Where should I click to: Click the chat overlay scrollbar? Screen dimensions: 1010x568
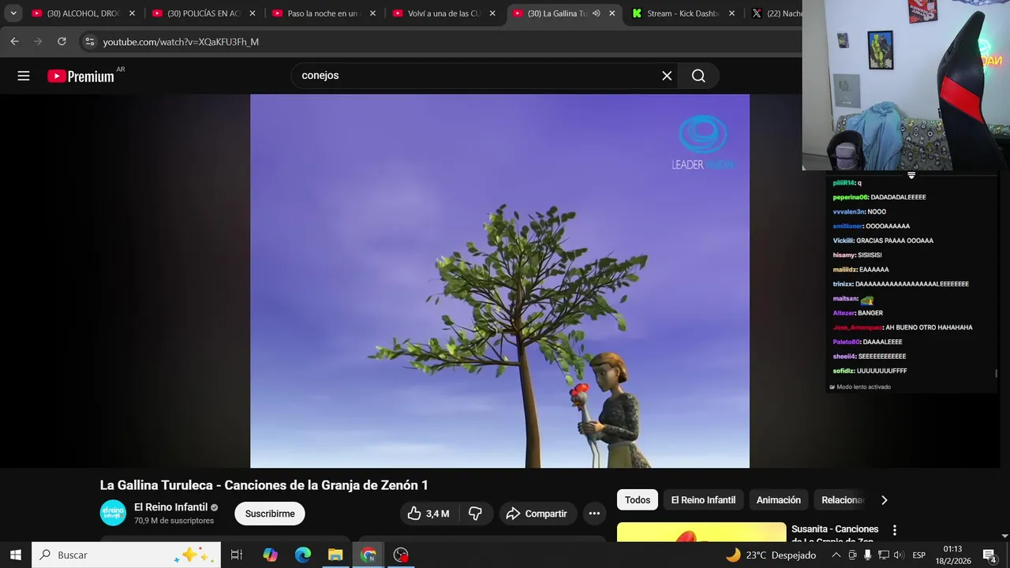pyautogui.click(x=996, y=374)
